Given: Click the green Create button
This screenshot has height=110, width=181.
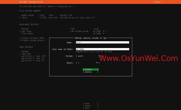Looking at the screenshot, I should tap(90, 70).
